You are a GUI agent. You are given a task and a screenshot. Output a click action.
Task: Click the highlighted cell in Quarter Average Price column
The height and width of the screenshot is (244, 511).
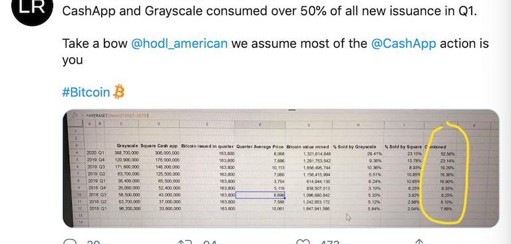(x=260, y=195)
